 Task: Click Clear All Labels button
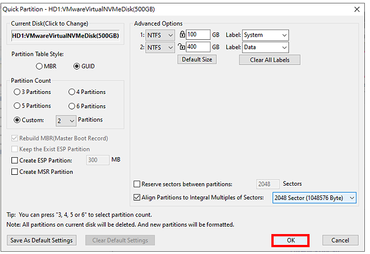click(x=270, y=60)
